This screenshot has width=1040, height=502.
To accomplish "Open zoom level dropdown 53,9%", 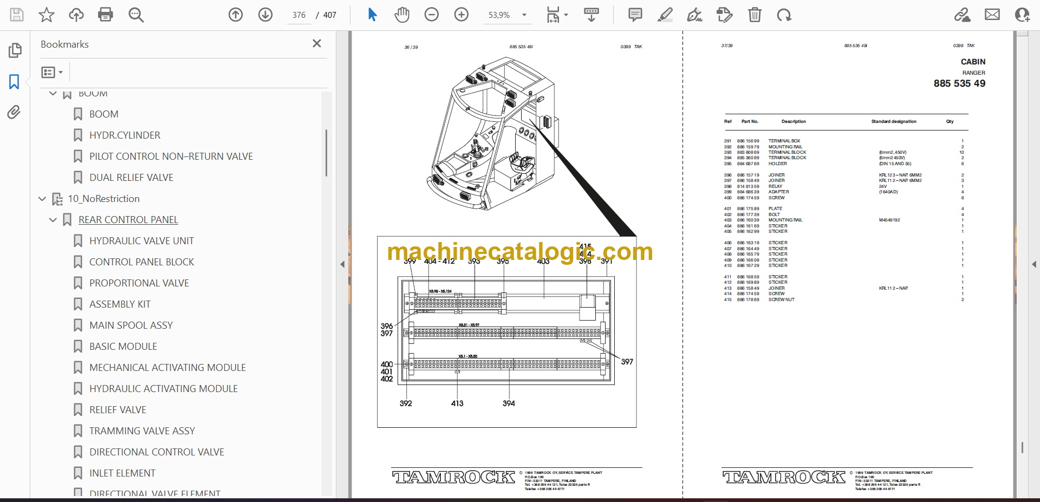I will point(507,15).
